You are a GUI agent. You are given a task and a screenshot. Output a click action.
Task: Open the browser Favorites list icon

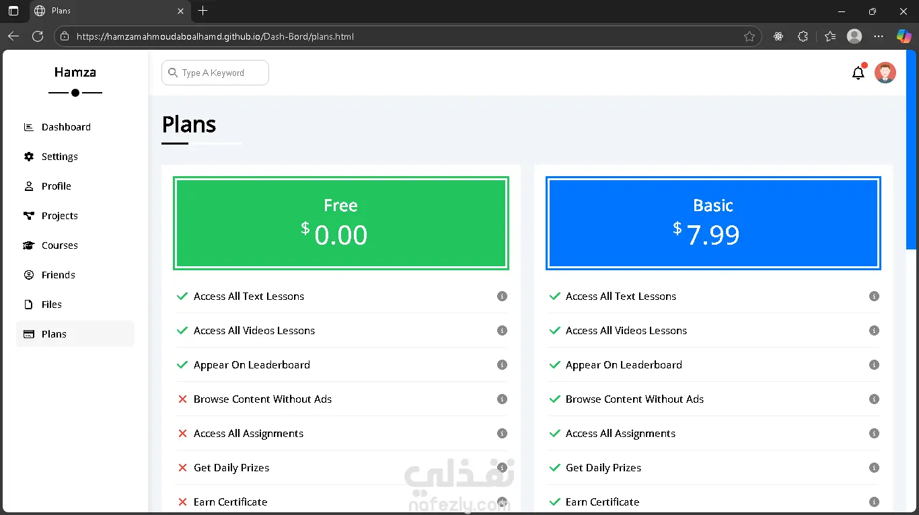click(830, 36)
